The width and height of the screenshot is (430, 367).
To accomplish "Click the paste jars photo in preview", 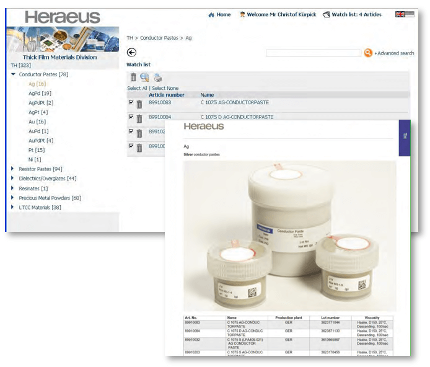I will (x=290, y=236).
